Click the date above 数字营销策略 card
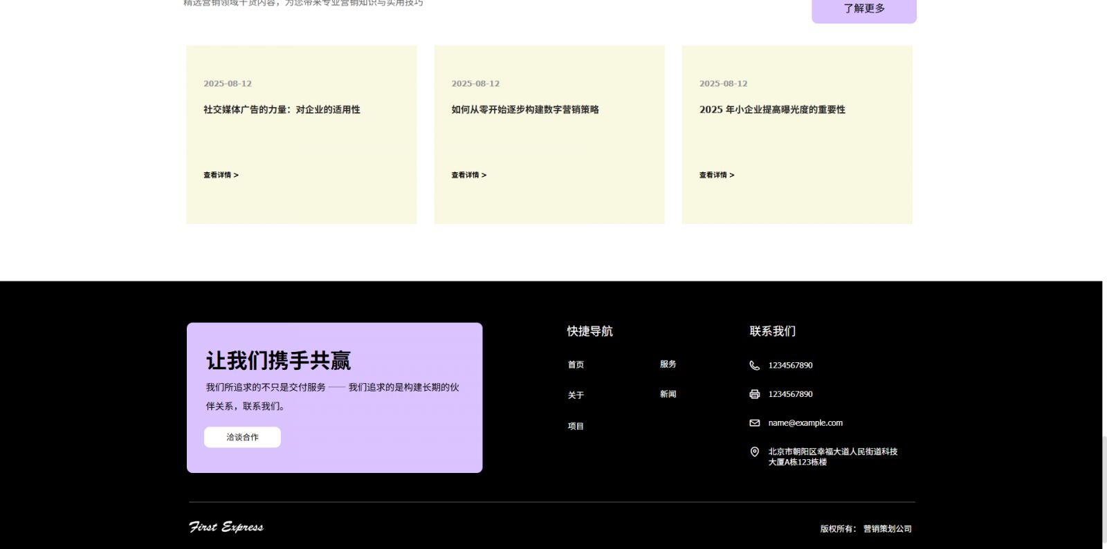The image size is (1107, 549). point(475,84)
